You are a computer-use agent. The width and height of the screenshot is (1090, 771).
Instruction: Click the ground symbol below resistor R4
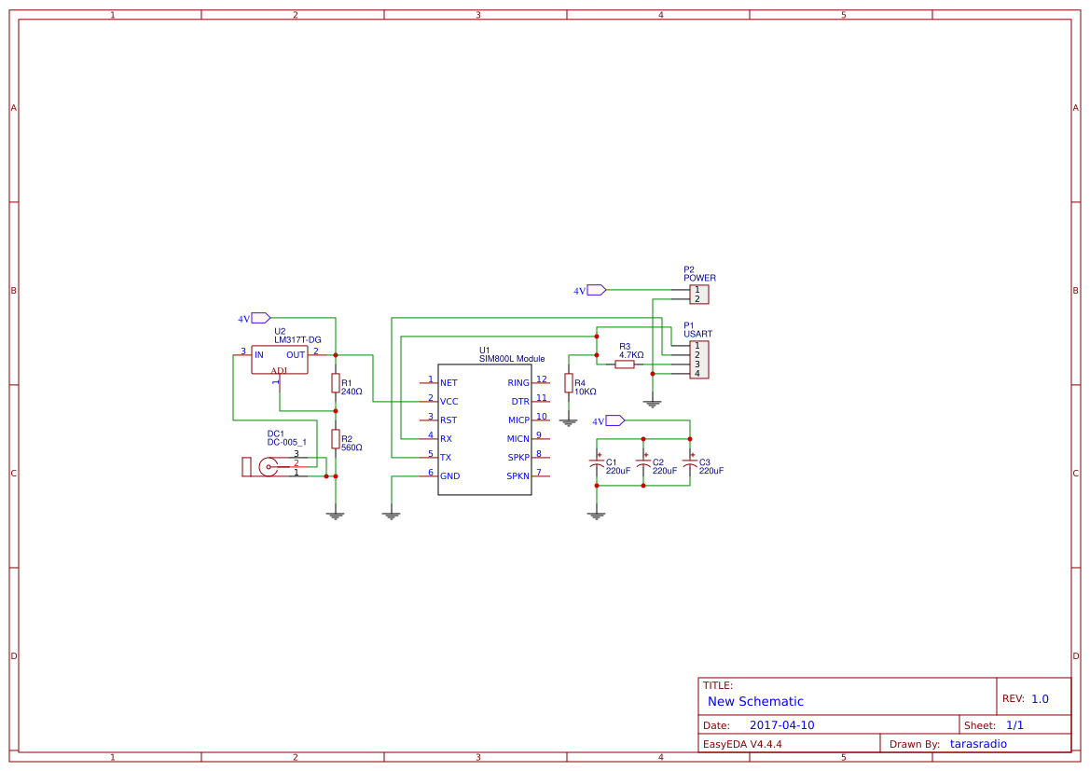(x=567, y=420)
